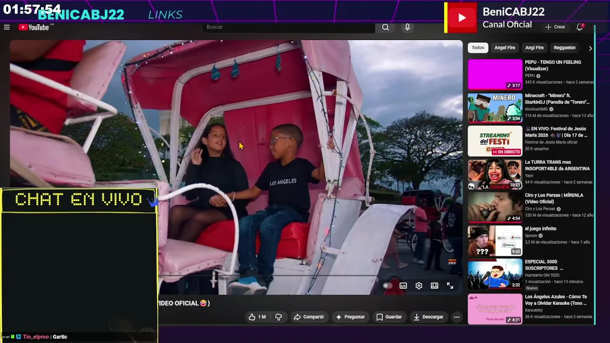Select the Angel Fire filter chip

(505, 48)
